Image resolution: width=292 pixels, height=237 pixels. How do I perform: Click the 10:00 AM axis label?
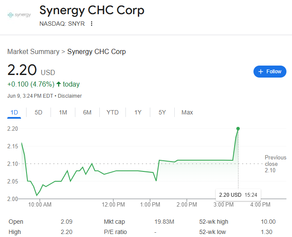pos(40,204)
